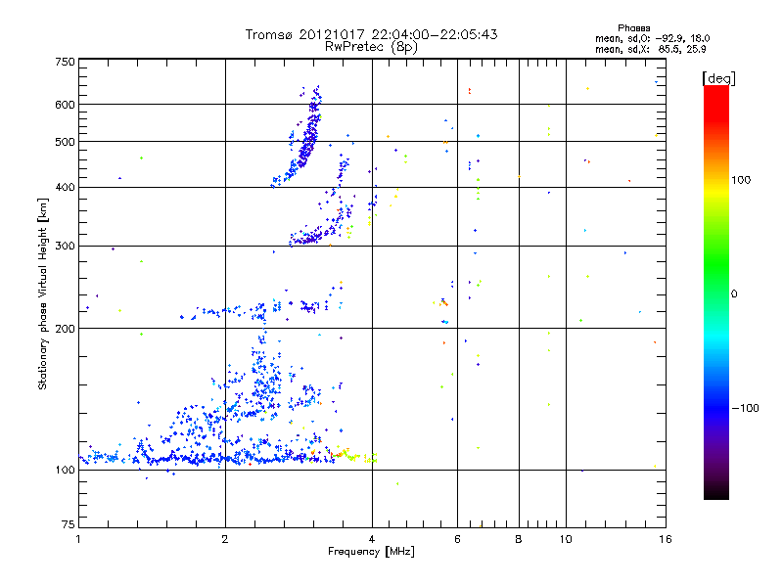Click y-axis tick label '300'
783x587 pixels.
(65, 246)
